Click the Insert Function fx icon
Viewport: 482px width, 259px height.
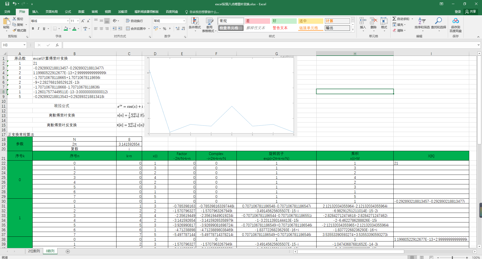point(57,45)
